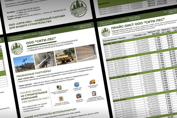Click the slogan ООО «СИТИ-ЛЕС» - НАДЁЖНЫЙ ПАРТНЁР
This screenshot has height=118, width=177.
click(37, 20)
